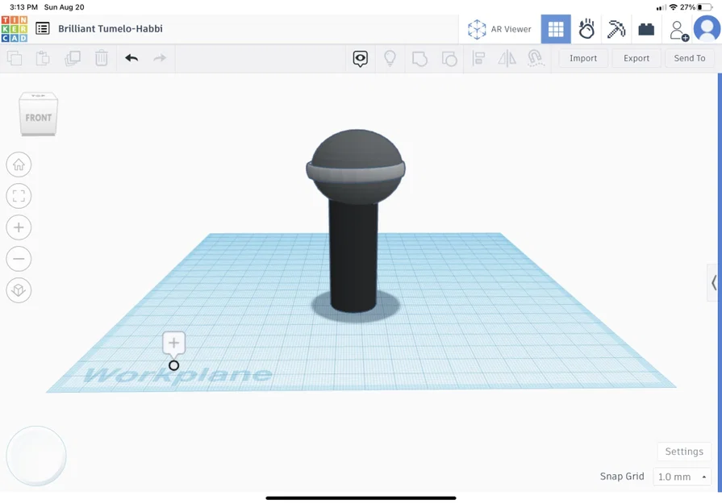Viewport: 722px width, 504px height.
Task: Open the Align tool
Action: click(x=478, y=58)
